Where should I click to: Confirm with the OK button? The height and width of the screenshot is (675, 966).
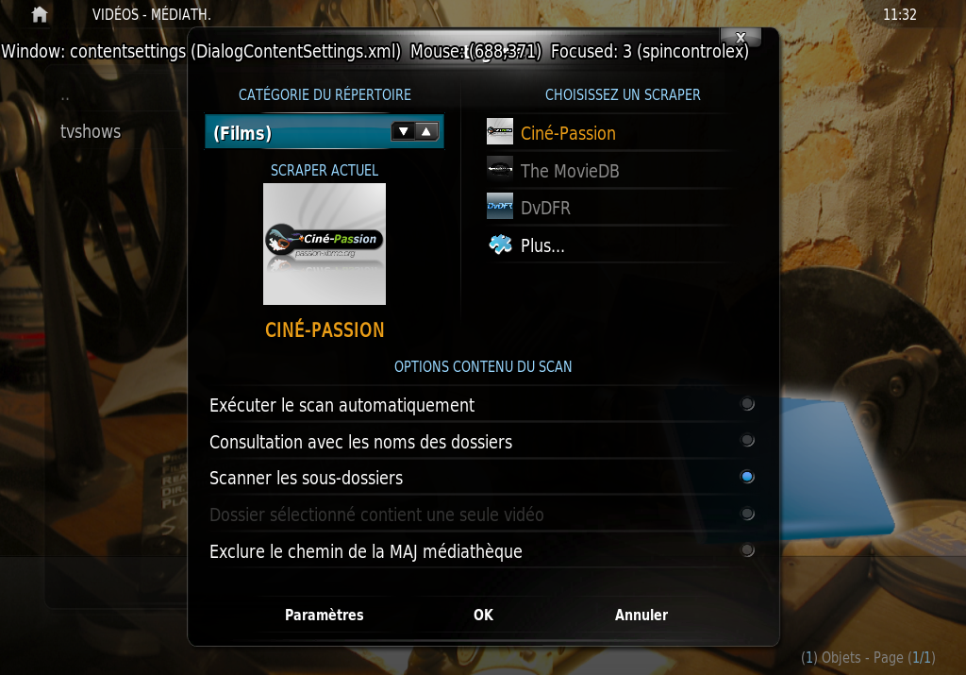483,615
